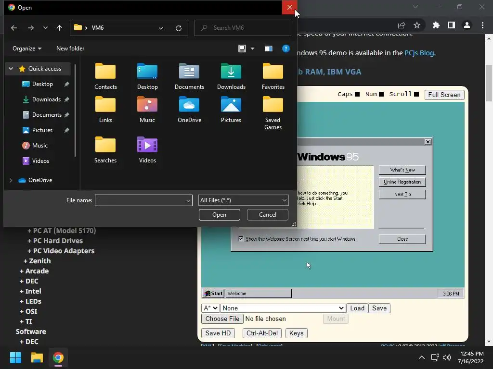Screen dimensions: 493x369
Task: Open the PCjs Blog link
Action: [419, 53]
